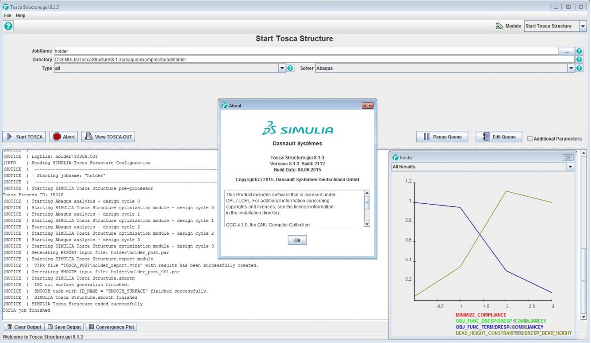
Task: Open the TOSCA.OUT log viewer
Action: (108, 137)
